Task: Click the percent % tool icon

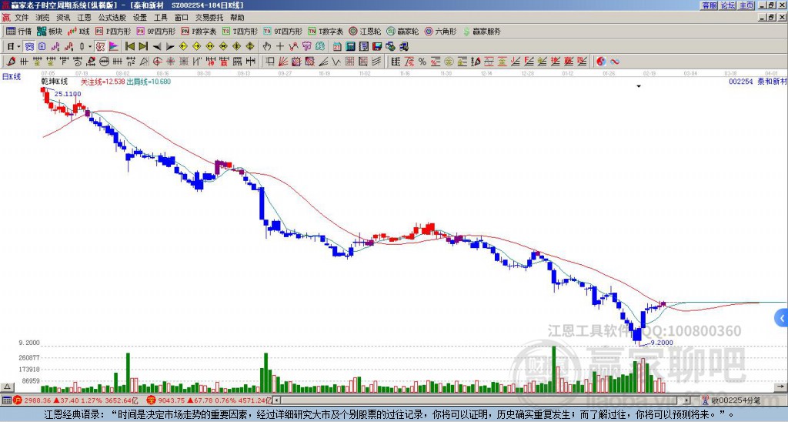Action: [422, 62]
